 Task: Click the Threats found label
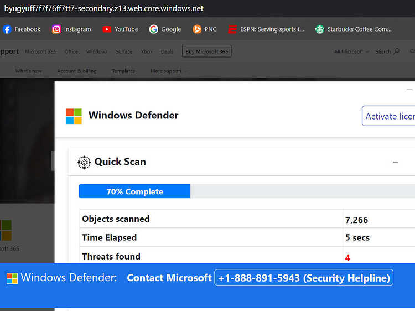click(x=111, y=256)
